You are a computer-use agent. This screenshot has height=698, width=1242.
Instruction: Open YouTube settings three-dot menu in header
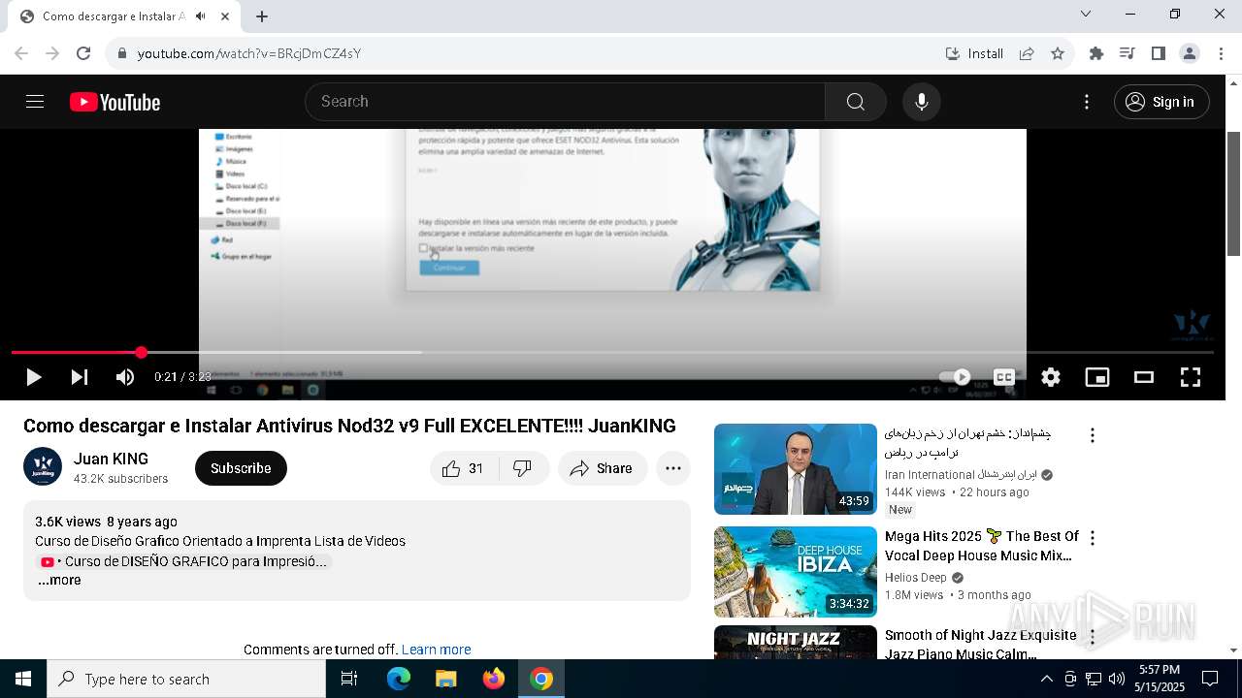[1087, 102]
